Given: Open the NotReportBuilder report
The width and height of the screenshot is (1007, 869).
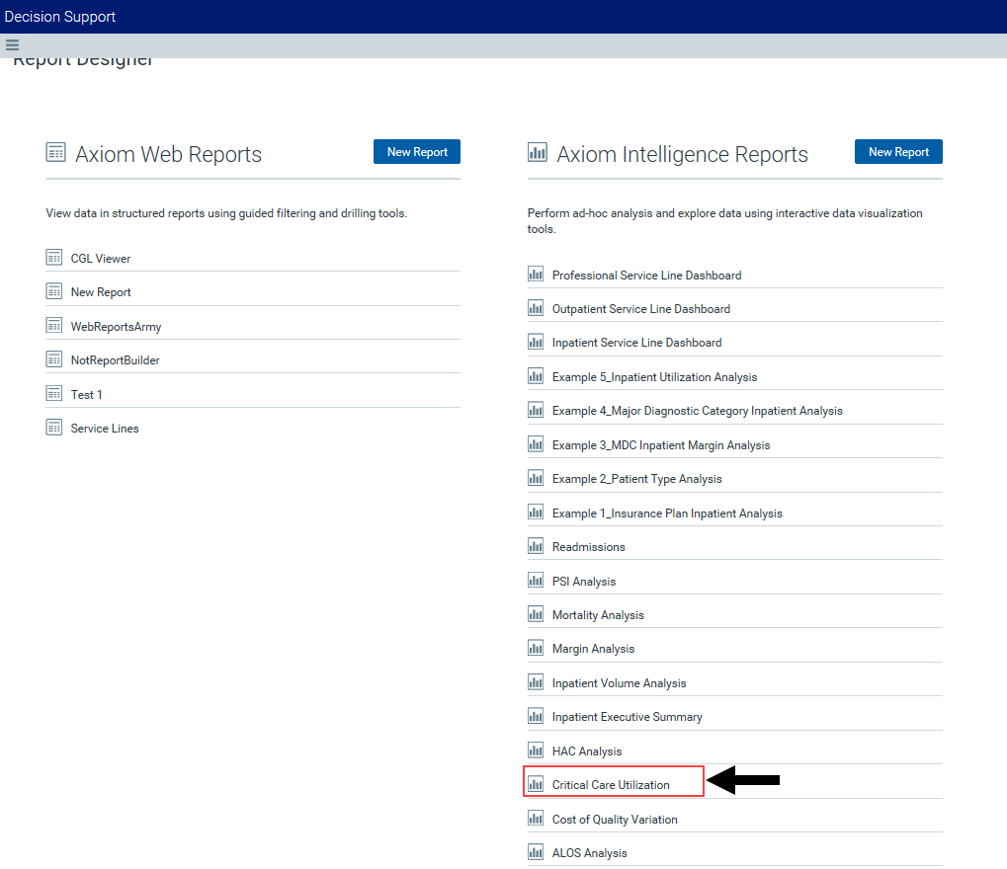Looking at the screenshot, I should [115, 360].
